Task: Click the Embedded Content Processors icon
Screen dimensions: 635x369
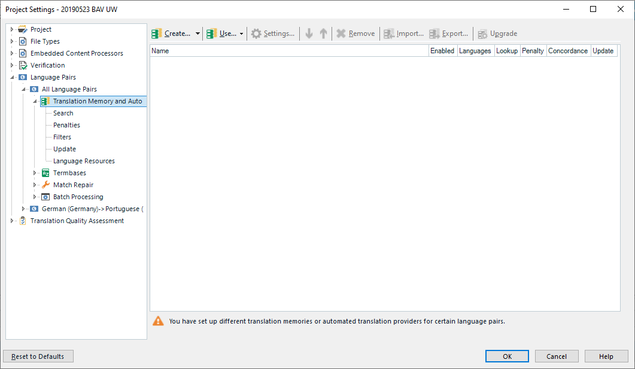Action: pyautogui.click(x=23, y=53)
